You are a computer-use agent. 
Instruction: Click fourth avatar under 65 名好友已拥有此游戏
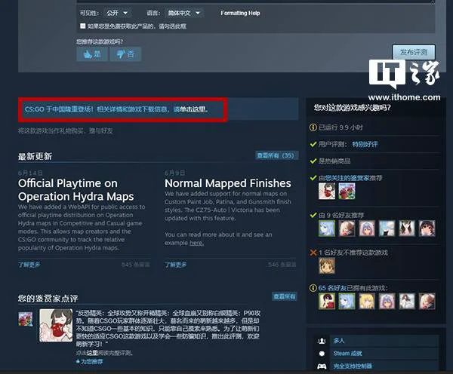[x=387, y=302]
